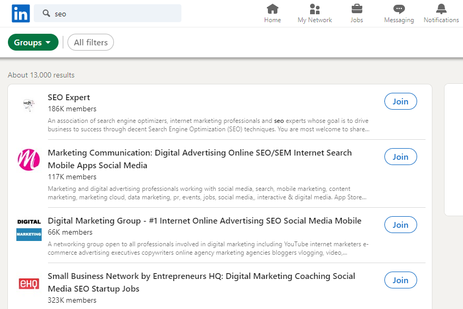Join the SEO Expert group
The height and width of the screenshot is (309, 463).
400,102
